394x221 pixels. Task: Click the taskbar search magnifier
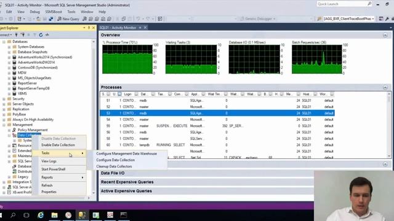point(13,215)
